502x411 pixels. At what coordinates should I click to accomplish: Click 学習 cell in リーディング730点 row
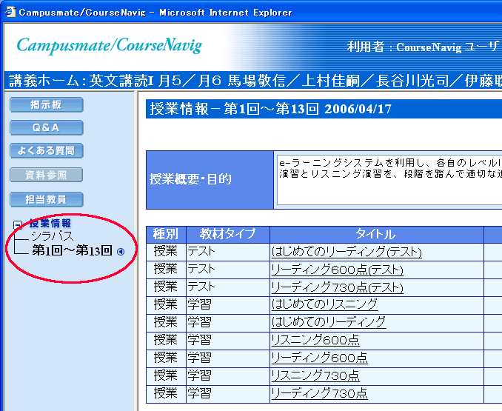pyautogui.click(x=227, y=394)
